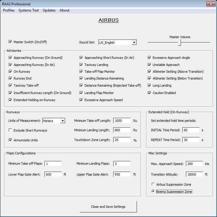Click the Minimum Take-off Length field
This screenshot has height=217, width=217.
(x=122, y=121)
